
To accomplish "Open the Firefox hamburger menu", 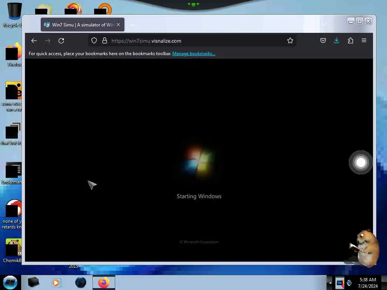I will pos(364,40).
